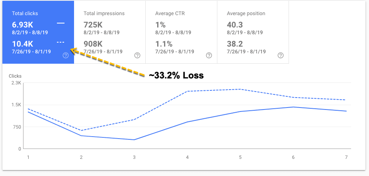Click solid line legend beside 6.93K

tap(61, 23)
